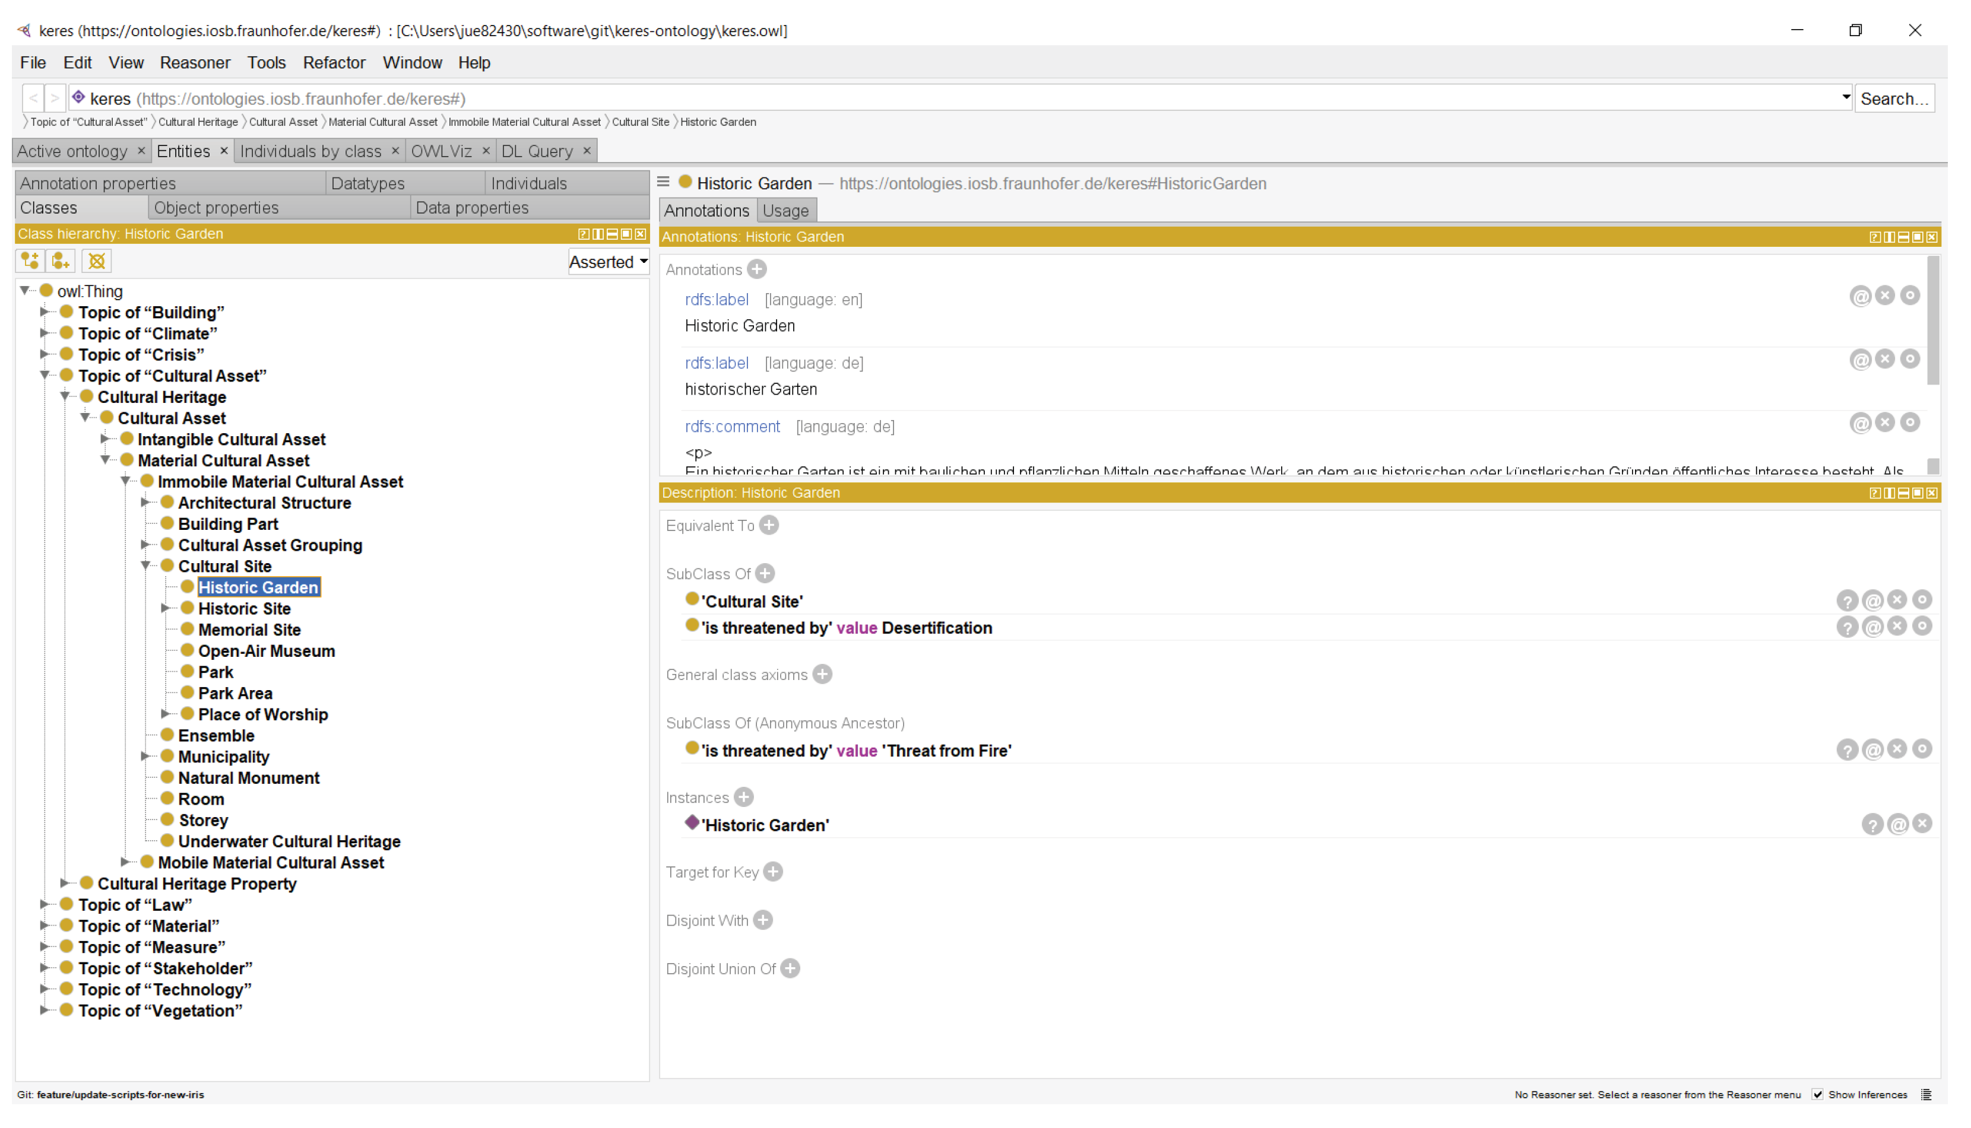Open the Asserted hierarchy dropdown
Viewport: 1971px width, 1128px height.
point(609,262)
